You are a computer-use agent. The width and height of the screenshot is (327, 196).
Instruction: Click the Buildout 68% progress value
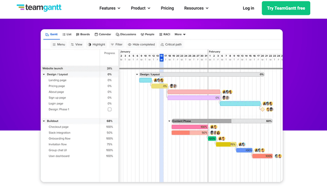tap(109, 121)
